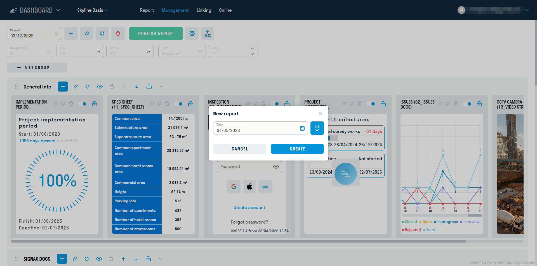Viewport: 537px width, 266px height.
Task: Toggle the Implementation Period widget switch
Action: coord(83,104)
